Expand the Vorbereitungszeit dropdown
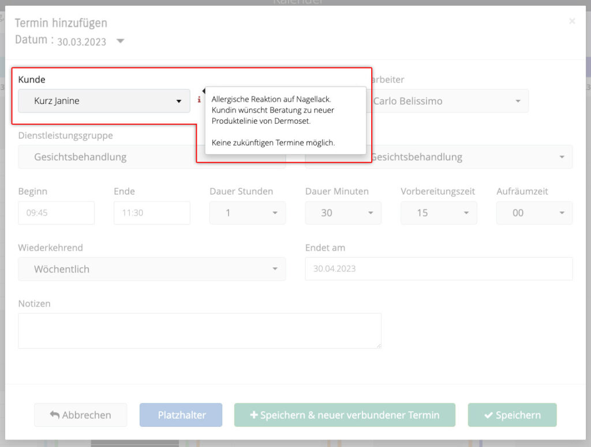Screen dimensions: 591x447 (x=439, y=213)
